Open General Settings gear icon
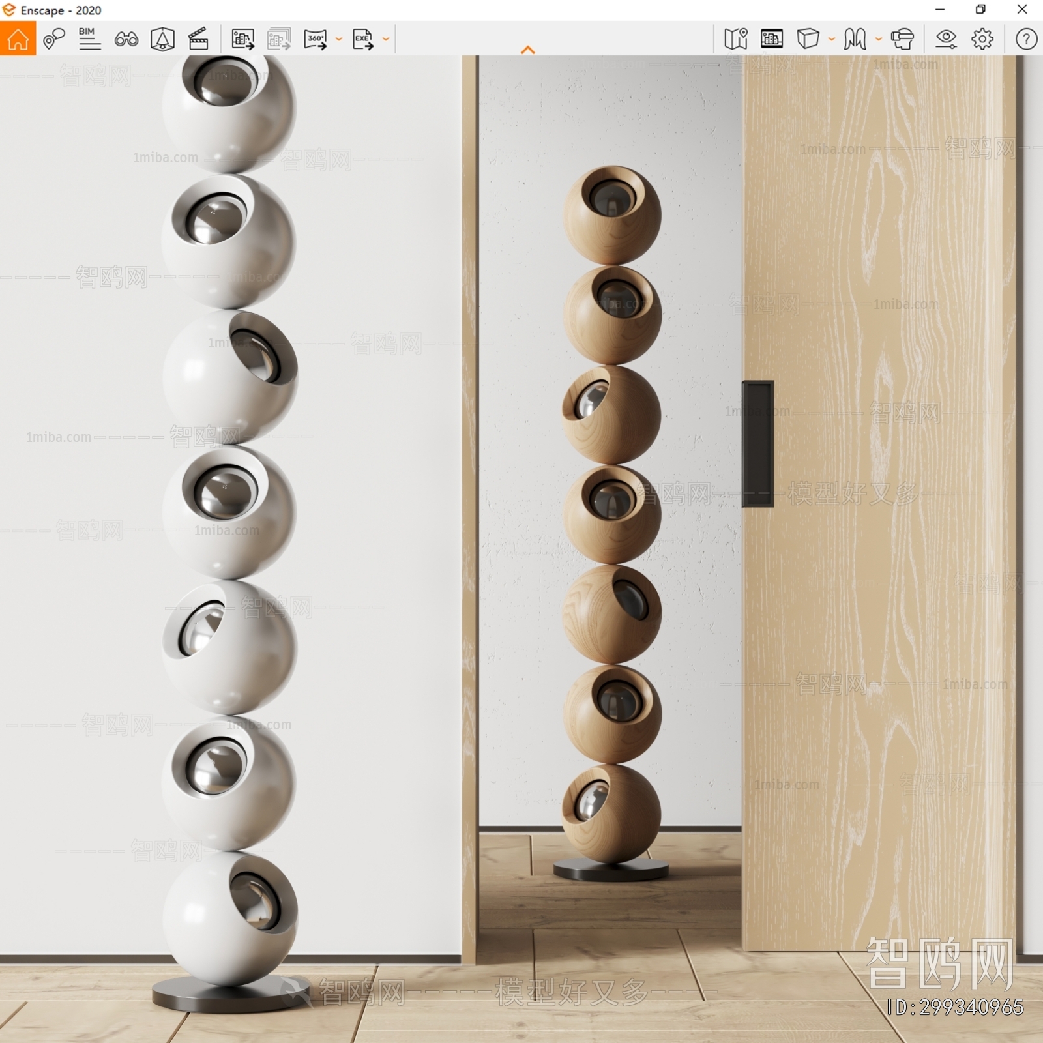Viewport: 1043px width, 1043px height. point(982,39)
